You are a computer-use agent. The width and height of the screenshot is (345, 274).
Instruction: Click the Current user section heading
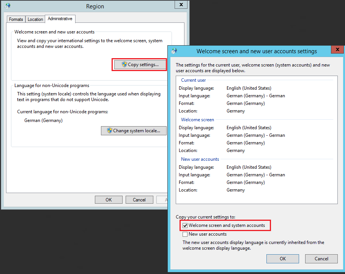click(194, 80)
